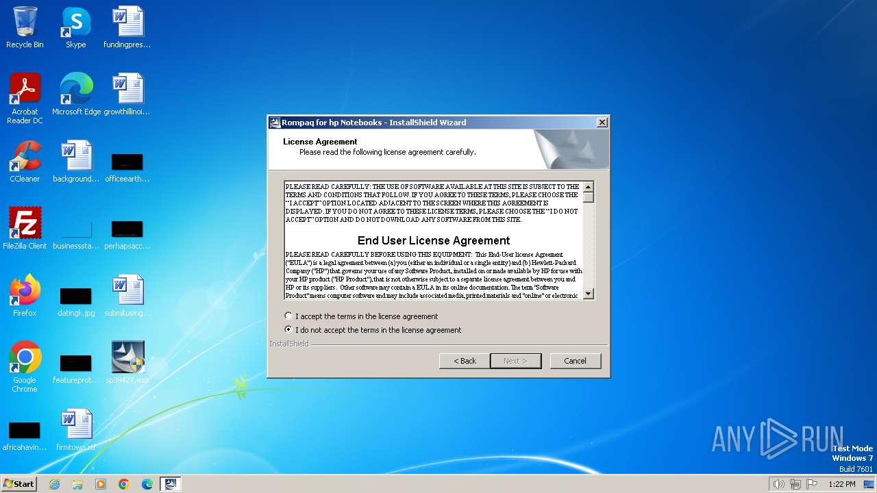This screenshot has width=877, height=493.
Task: Select the featureprot desktop file
Action: 76,368
